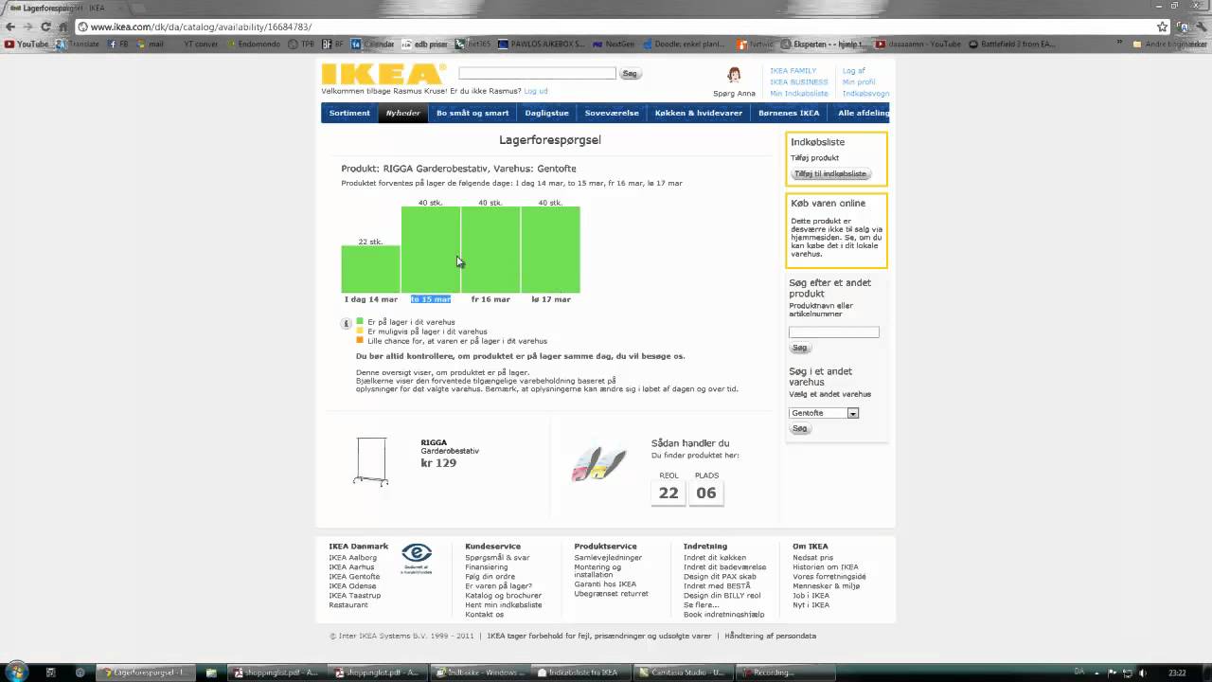Open the Endomondo bookmark
Screen dimensions: 1212x682
pyautogui.click(x=253, y=44)
